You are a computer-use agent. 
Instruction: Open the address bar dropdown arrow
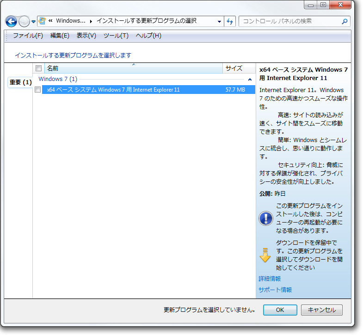(x=219, y=21)
